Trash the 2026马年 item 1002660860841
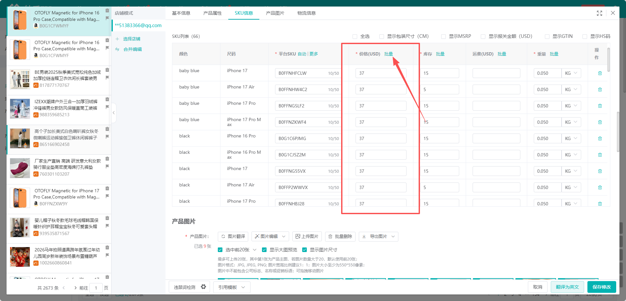This screenshot has height=301, width=626. 107,247
